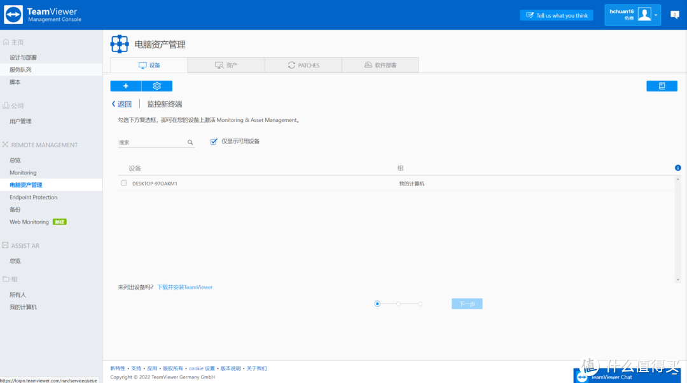
Task: Switch to the 软件部署 tab
Action: tap(380, 65)
